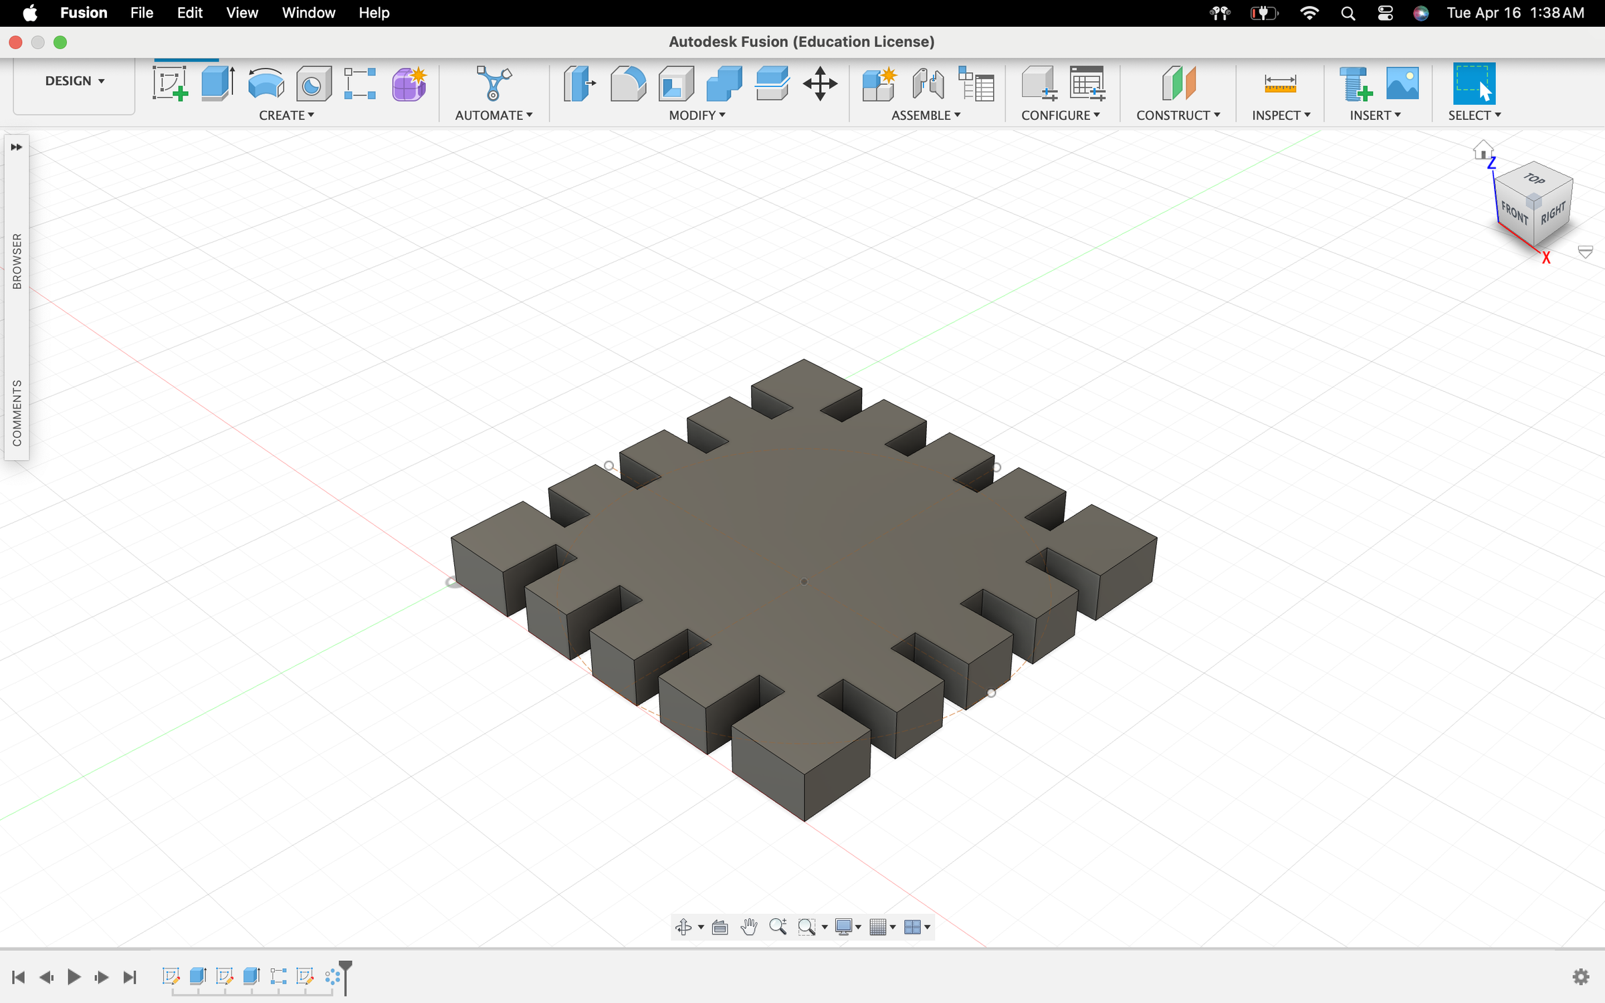Jump to the timeline end
Viewport: 1605px width, 1003px height.
130,977
